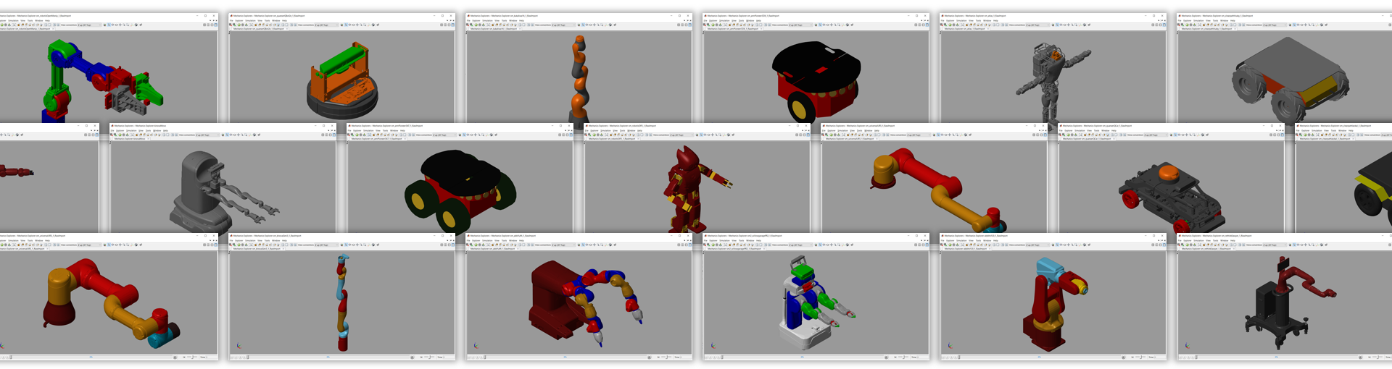1392x369 pixels.
Task: Click Pan tool in orange base robot window
Action: click(357, 25)
